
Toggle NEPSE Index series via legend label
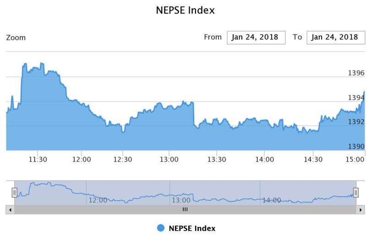[x=192, y=228]
